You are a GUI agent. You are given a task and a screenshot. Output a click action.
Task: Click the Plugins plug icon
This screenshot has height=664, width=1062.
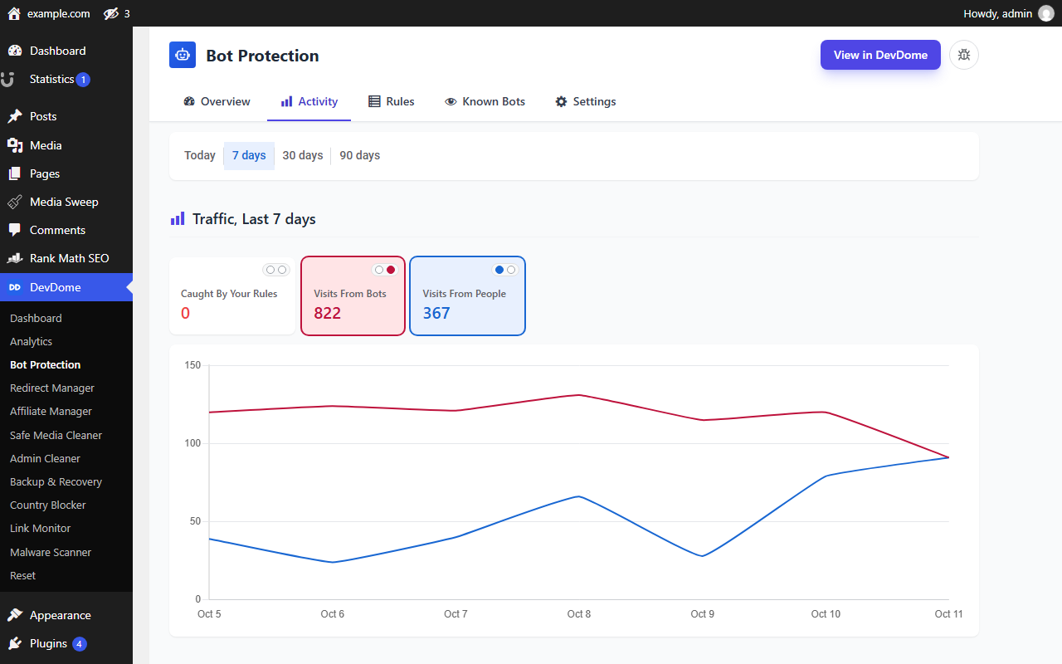[x=15, y=643]
